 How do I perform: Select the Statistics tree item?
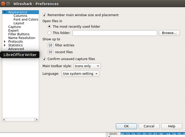[x=15, y=45]
